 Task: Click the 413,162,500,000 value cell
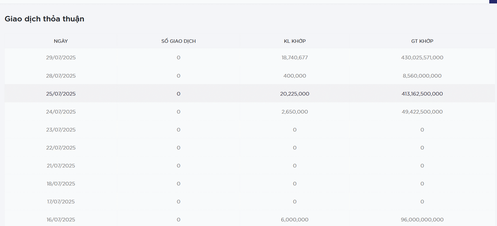(x=422, y=94)
